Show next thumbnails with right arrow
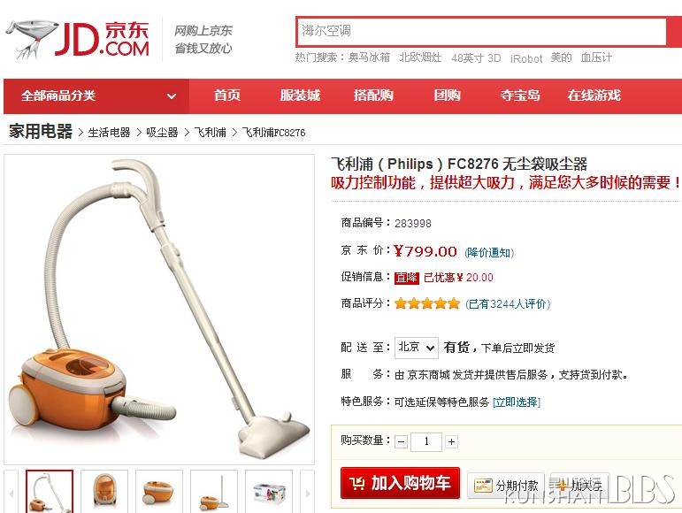682x513 pixels. click(x=308, y=493)
